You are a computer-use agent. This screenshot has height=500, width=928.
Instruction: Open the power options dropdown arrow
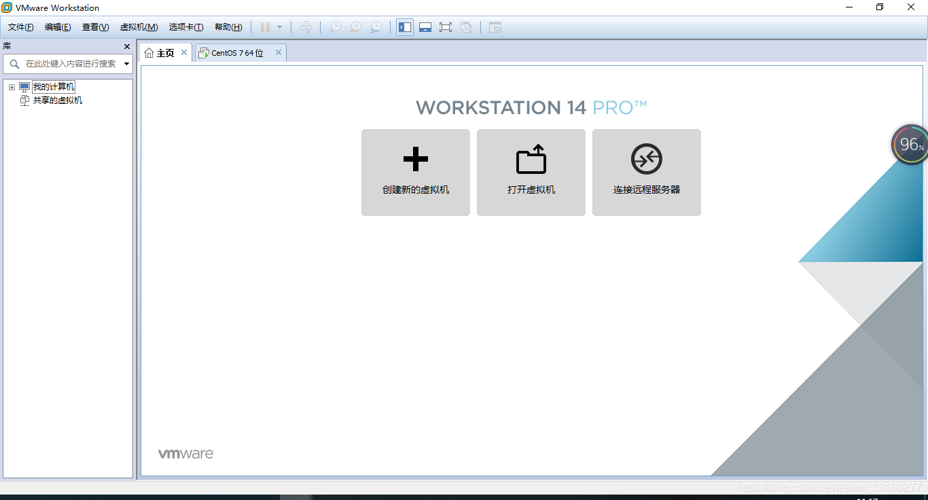tap(279, 27)
